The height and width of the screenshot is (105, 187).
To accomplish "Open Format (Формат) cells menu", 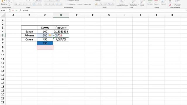I will pos(163,3).
